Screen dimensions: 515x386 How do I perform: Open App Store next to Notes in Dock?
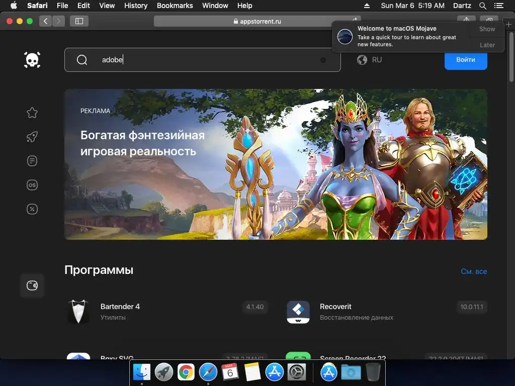point(274,372)
